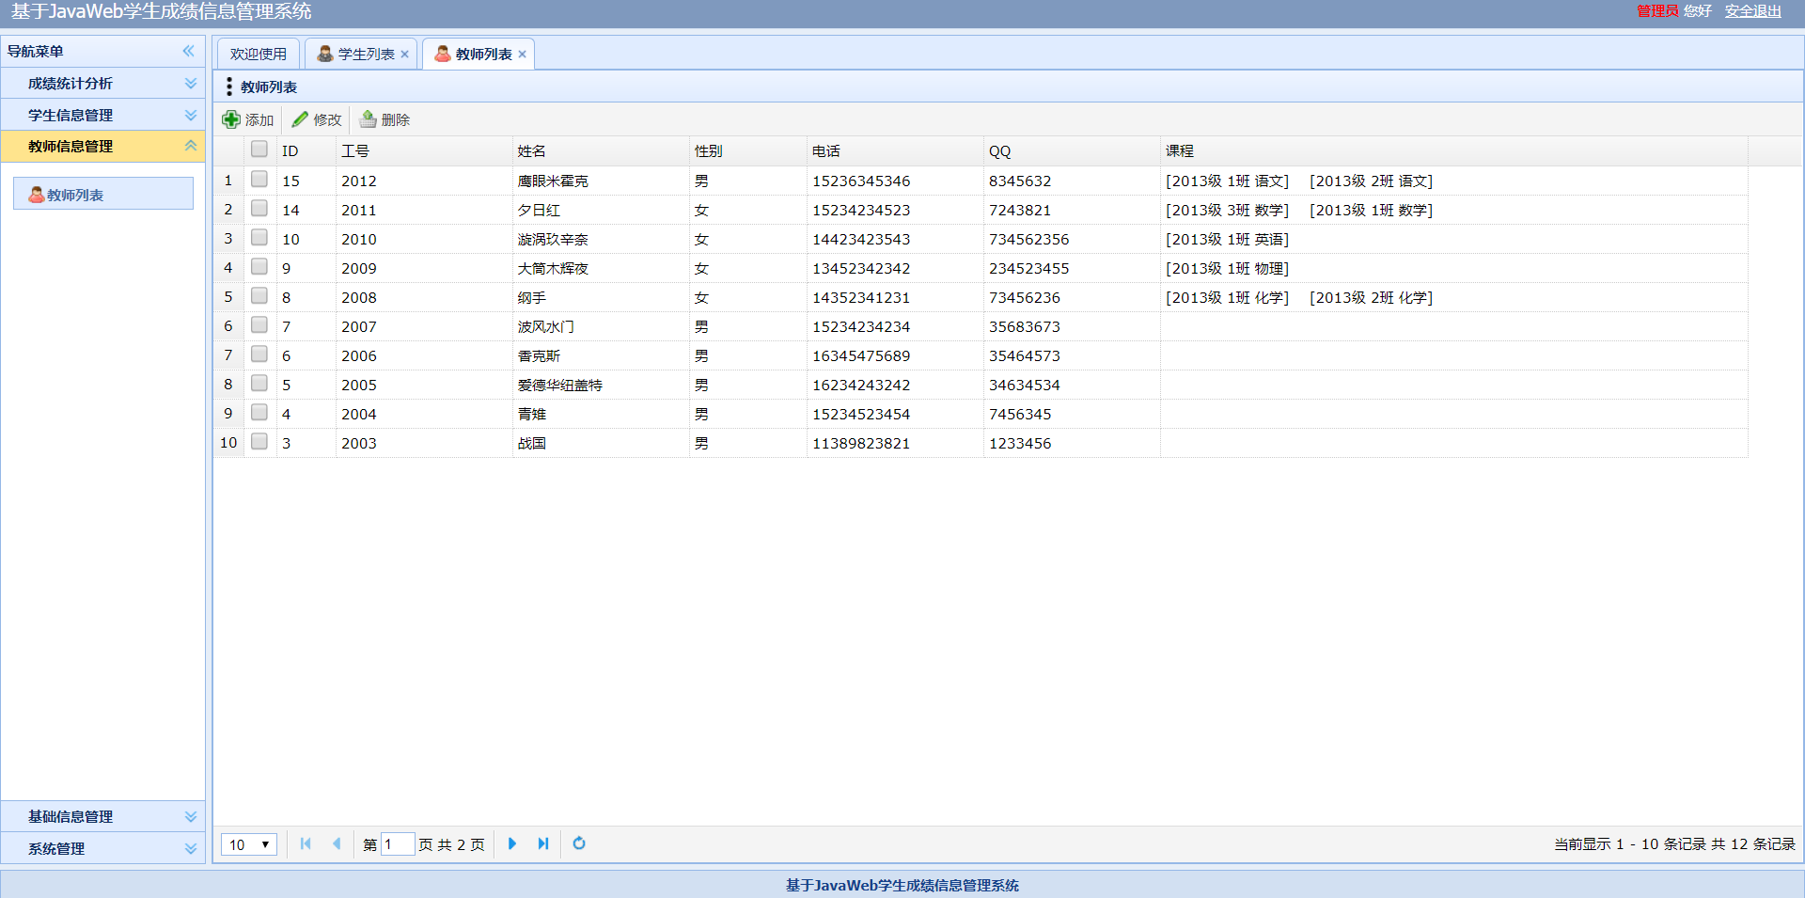Click the 安全退出 logout link

1753,11
